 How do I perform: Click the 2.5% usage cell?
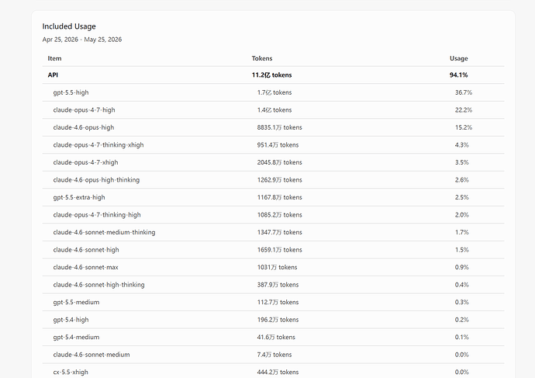462,197
